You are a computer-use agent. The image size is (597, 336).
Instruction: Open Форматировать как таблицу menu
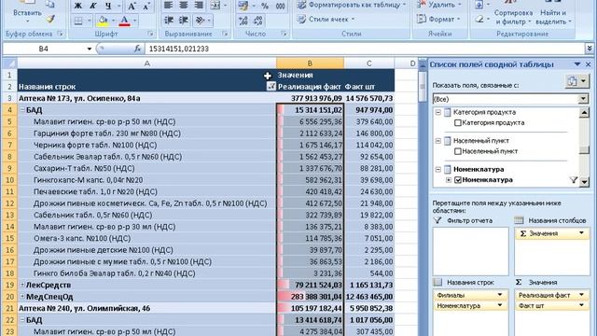[351, 5]
